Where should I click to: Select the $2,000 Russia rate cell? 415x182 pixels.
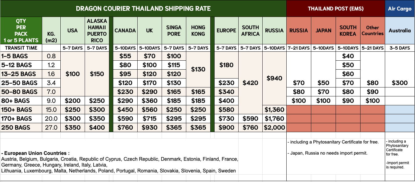point(274,127)
